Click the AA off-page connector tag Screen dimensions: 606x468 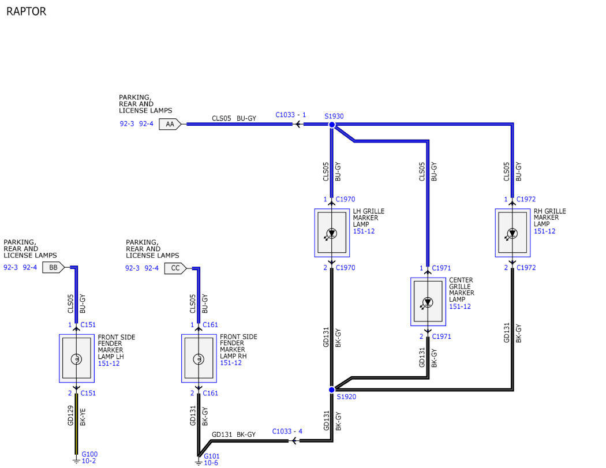(170, 124)
